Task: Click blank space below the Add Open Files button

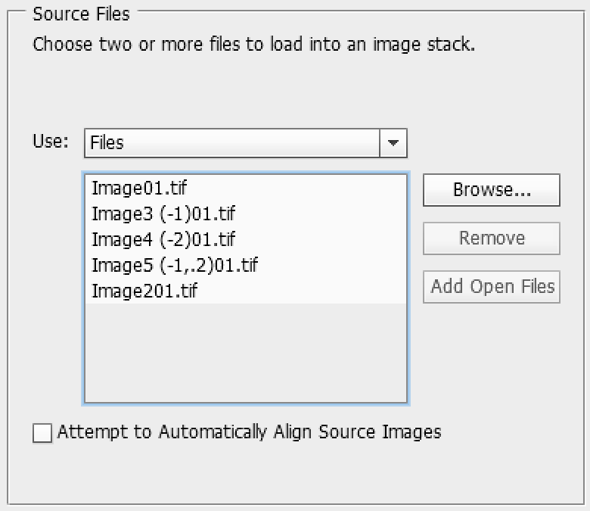Action: click(x=492, y=358)
